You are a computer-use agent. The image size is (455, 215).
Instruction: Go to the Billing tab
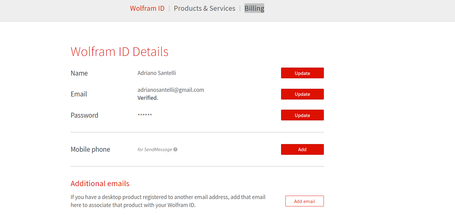(x=254, y=8)
